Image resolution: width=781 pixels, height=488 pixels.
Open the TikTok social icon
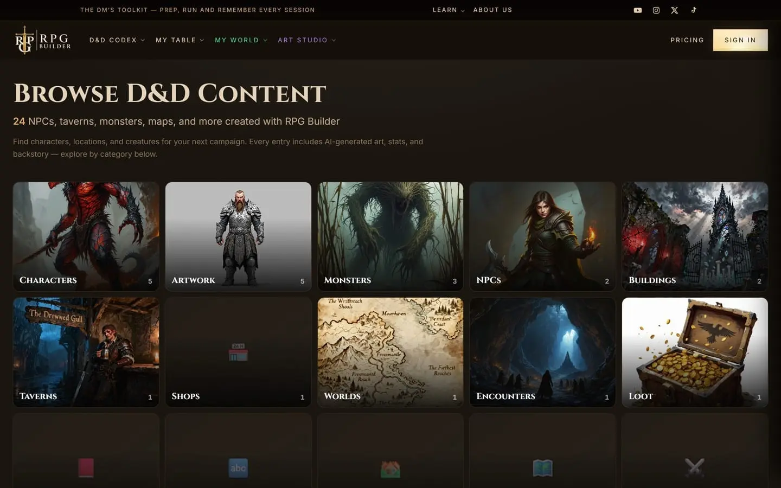pos(694,10)
